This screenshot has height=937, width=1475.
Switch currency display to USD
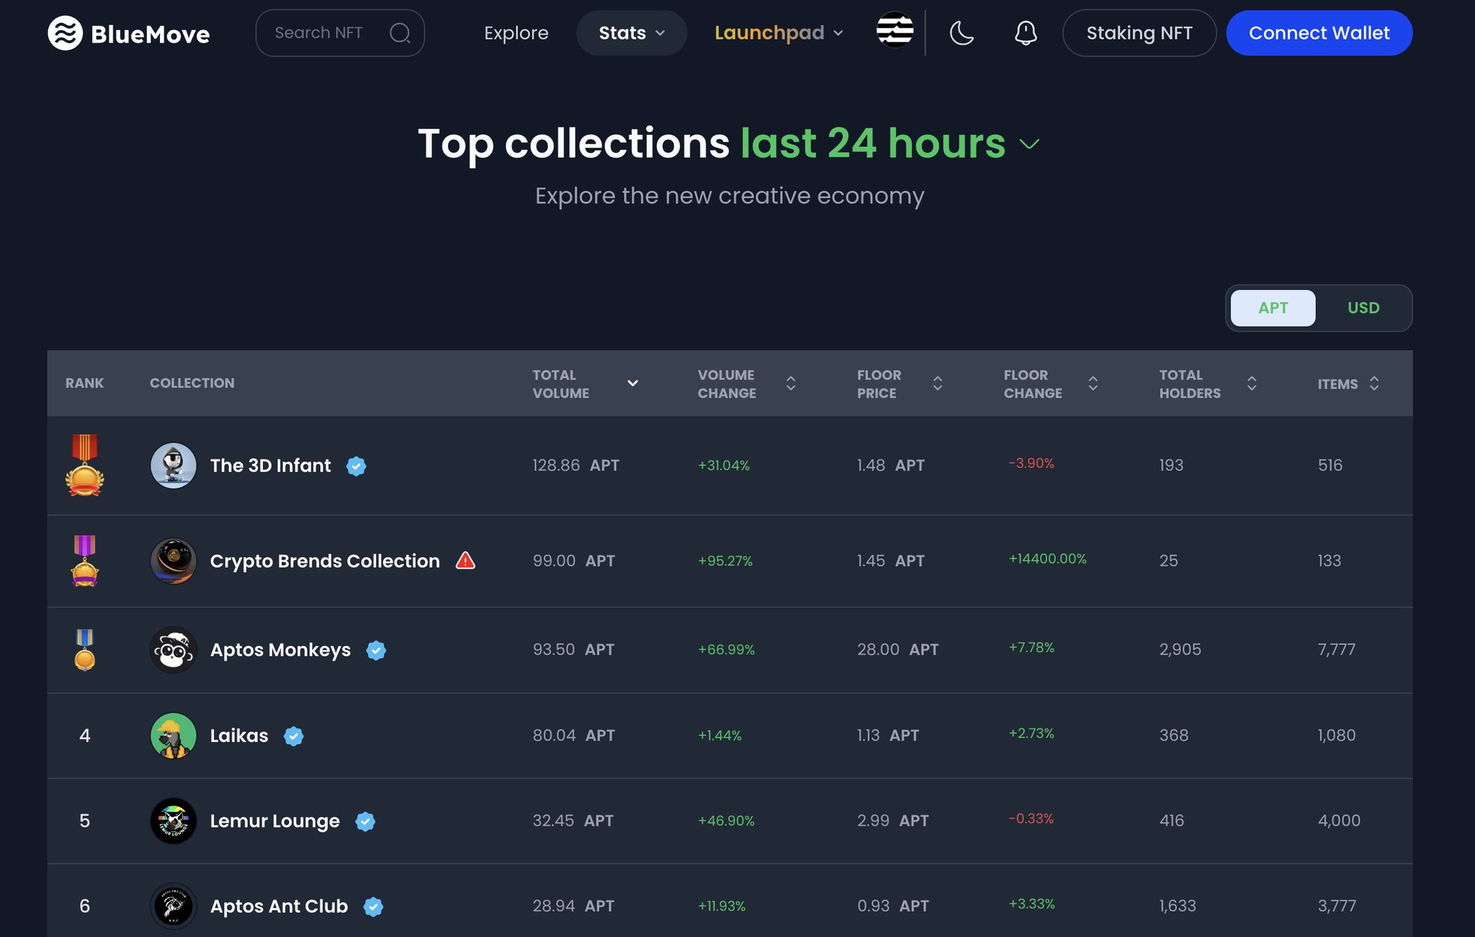(x=1363, y=308)
